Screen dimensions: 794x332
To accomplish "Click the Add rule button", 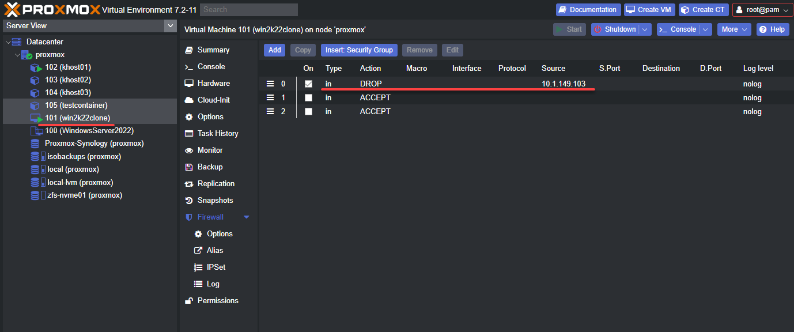I will coord(275,50).
